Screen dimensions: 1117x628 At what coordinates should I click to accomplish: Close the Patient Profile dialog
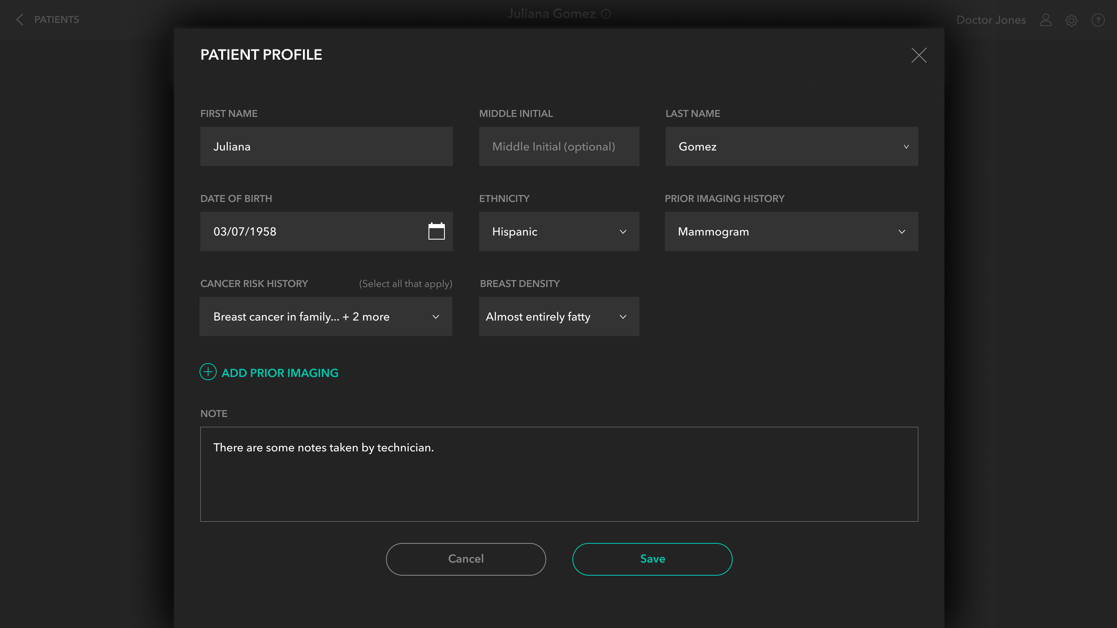pos(918,55)
